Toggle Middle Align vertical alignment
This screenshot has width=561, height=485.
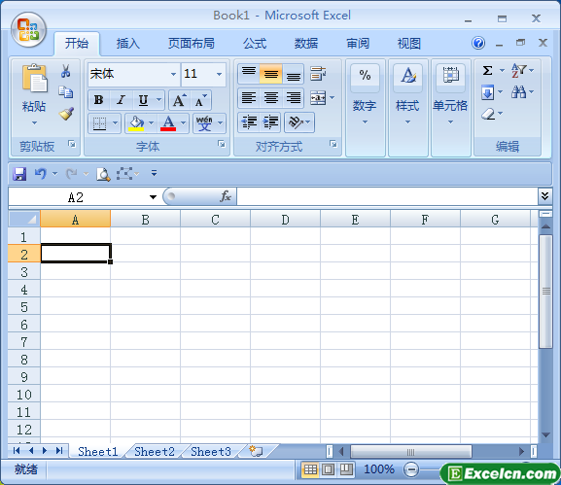[x=271, y=74]
